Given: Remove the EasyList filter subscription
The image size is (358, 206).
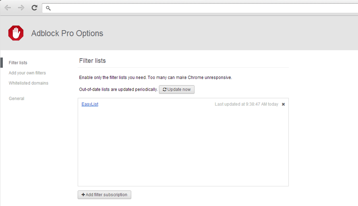Looking at the screenshot, I should pos(283,104).
